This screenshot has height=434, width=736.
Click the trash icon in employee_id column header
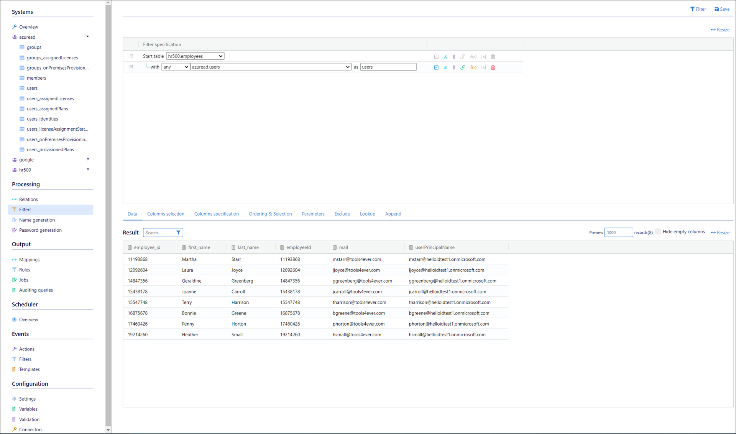coord(130,247)
